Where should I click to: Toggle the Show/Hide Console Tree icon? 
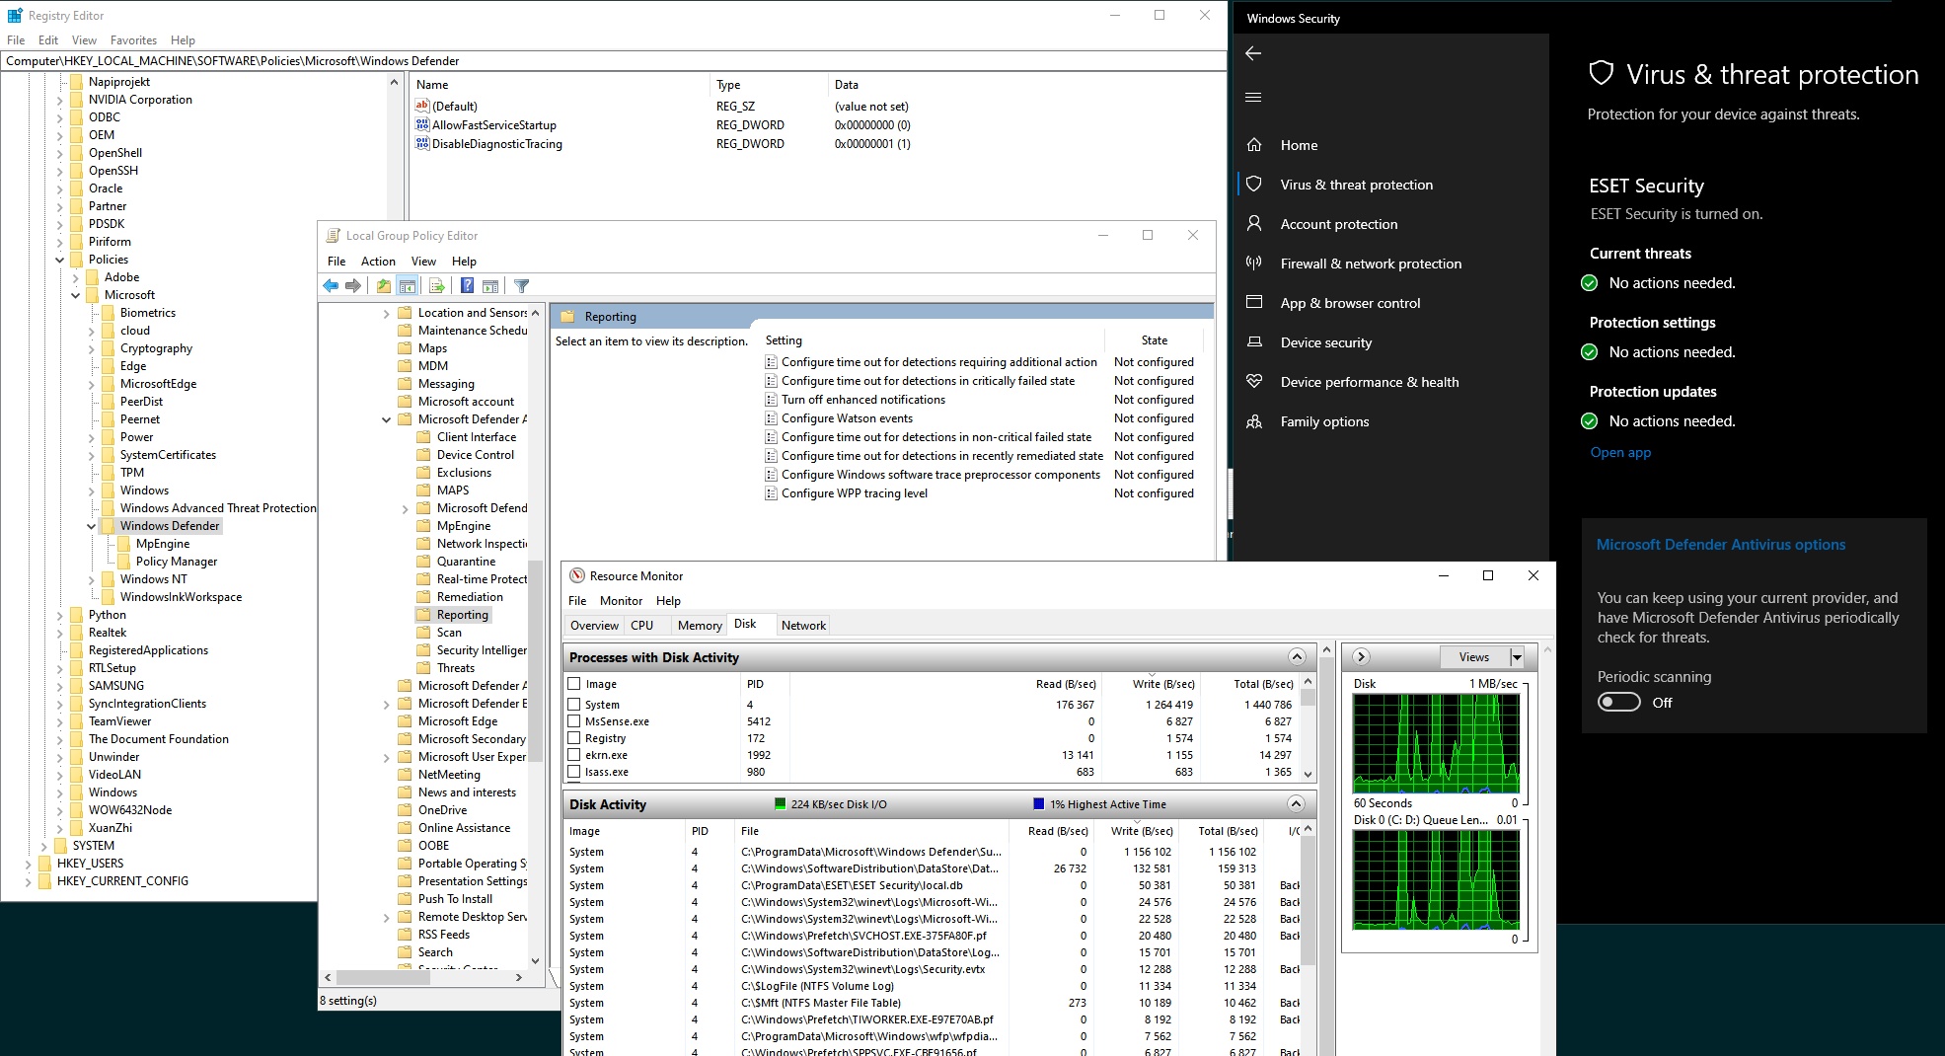(407, 285)
